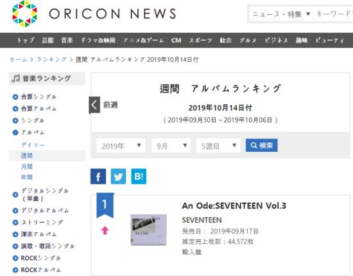The width and height of the screenshot is (353, 276).
Task: Open the 9月 month dropdown
Action: point(171,146)
